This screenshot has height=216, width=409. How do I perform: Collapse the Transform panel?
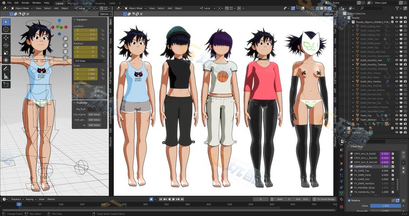pos(74,20)
